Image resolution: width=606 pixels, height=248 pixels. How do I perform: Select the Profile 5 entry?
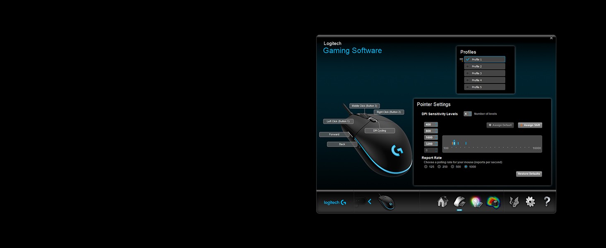tap(484, 87)
